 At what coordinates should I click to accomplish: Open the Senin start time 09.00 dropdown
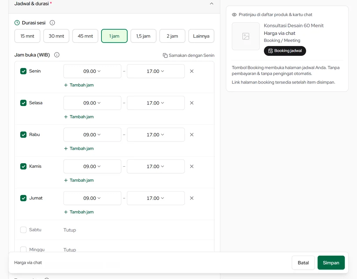(x=92, y=71)
